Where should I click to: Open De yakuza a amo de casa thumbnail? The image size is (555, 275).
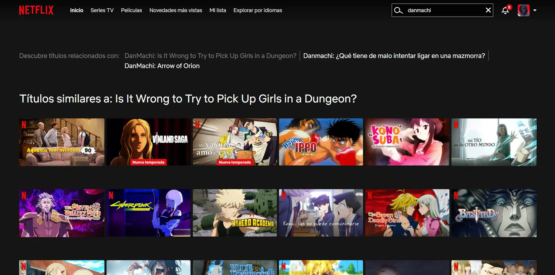pyautogui.click(x=235, y=142)
